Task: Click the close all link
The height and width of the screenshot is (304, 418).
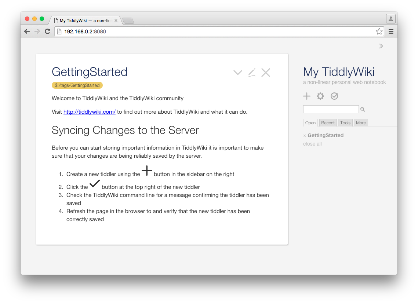Action: click(312, 144)
